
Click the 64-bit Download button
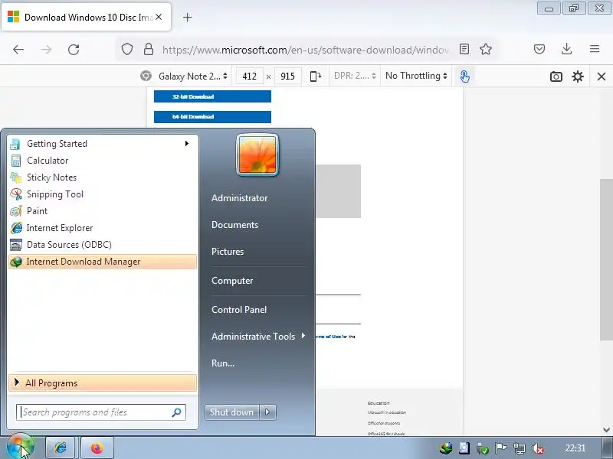[x=212, y=117]
